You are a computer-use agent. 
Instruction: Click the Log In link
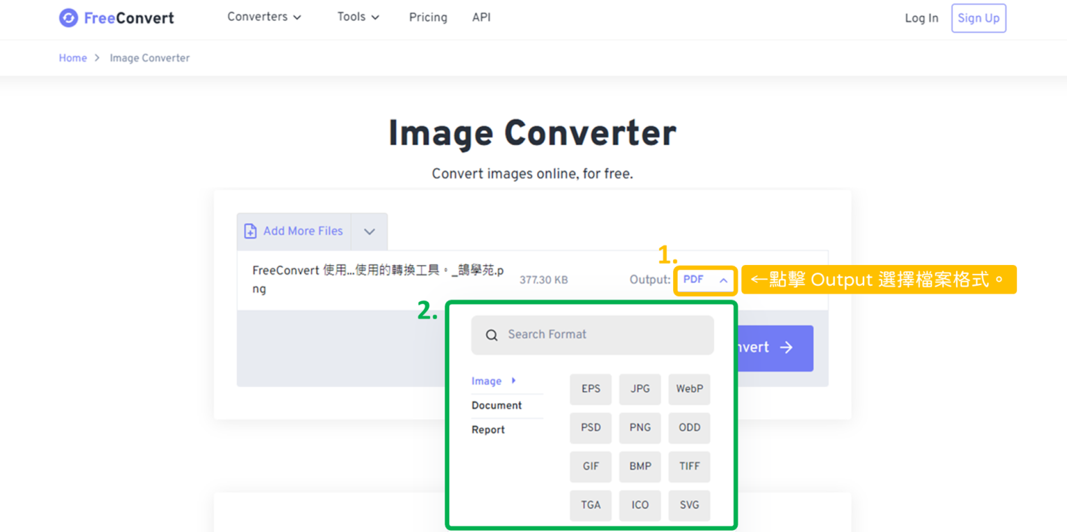coord(921,18)
